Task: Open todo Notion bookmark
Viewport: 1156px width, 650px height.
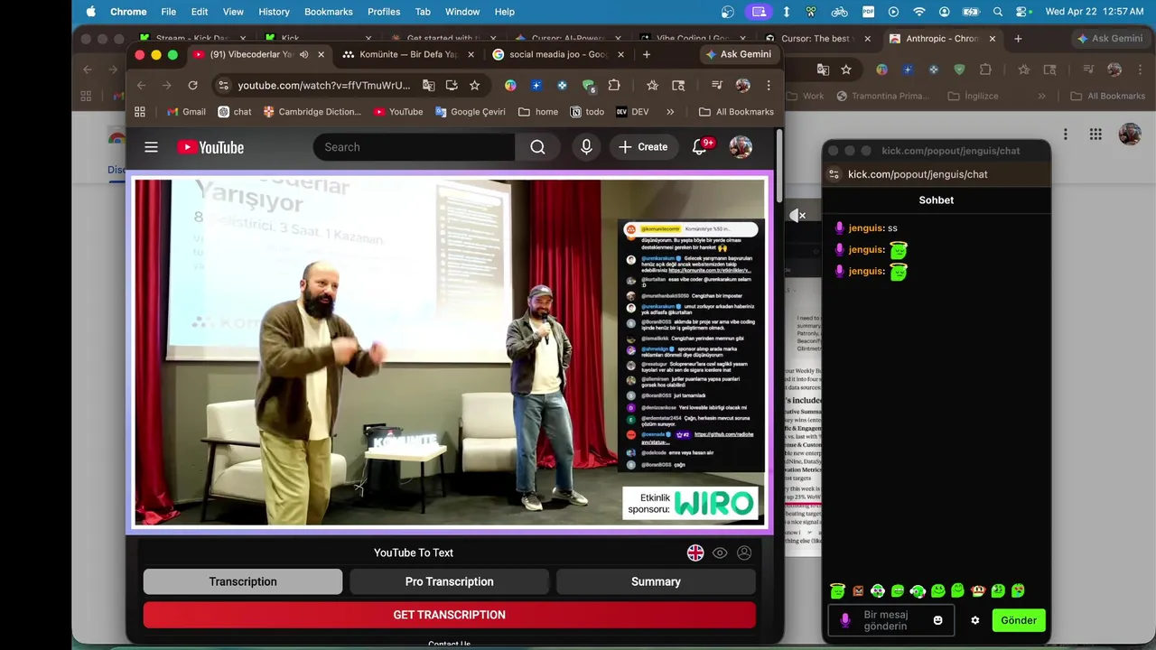Action: (587, 112)
